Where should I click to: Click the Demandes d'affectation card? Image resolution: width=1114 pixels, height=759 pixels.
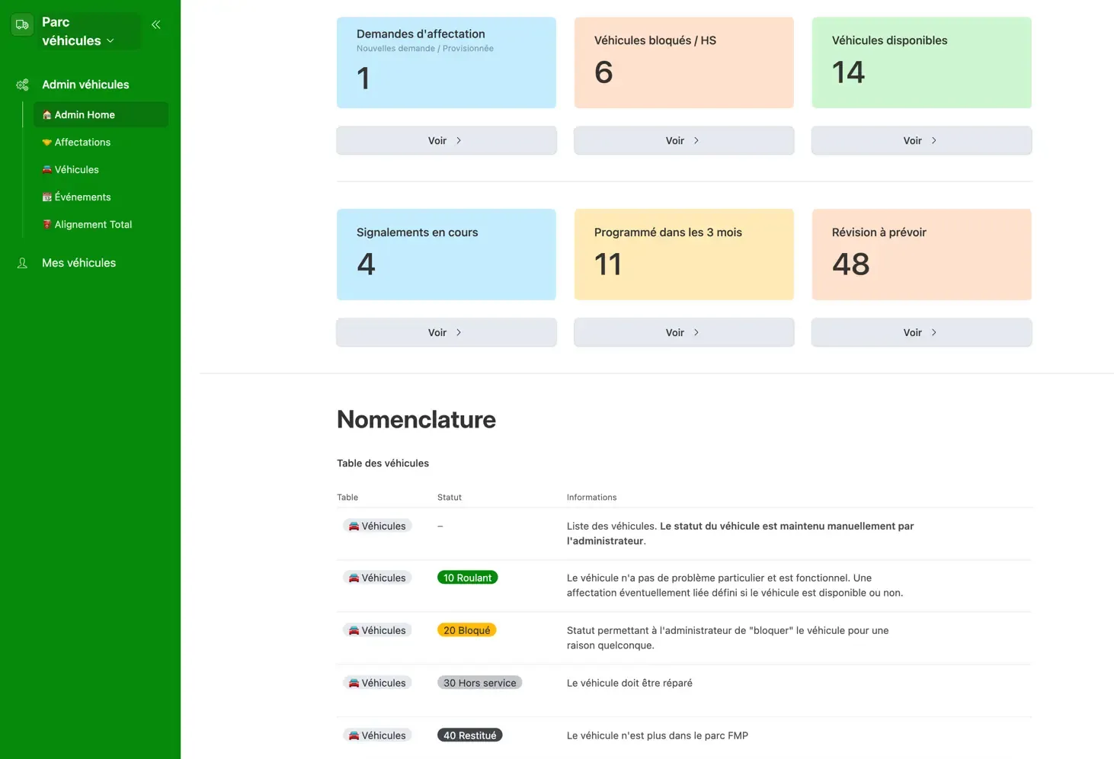click(447, 62)
